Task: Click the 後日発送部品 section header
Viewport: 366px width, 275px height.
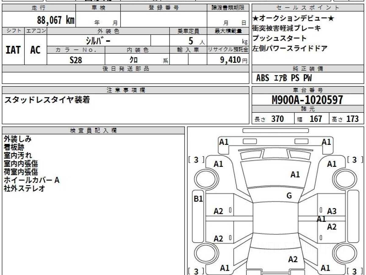Action: 126,69
